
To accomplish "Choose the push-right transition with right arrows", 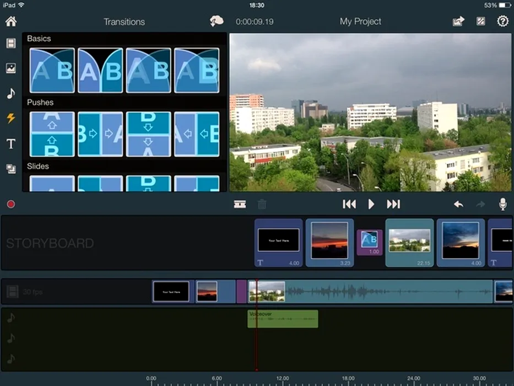I will [100, 134].
